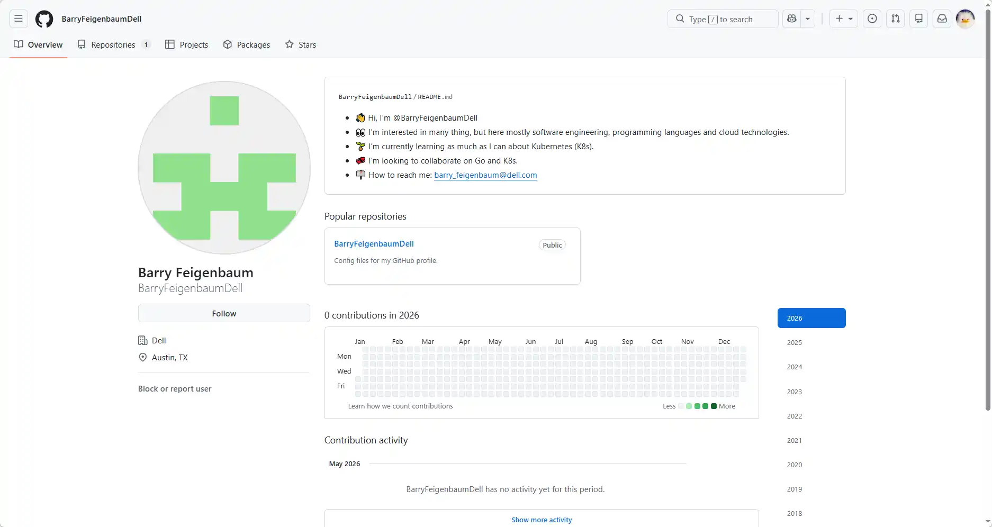The image size is (992, 527).
Task: Click the Follow button
Action: (224, 313)
